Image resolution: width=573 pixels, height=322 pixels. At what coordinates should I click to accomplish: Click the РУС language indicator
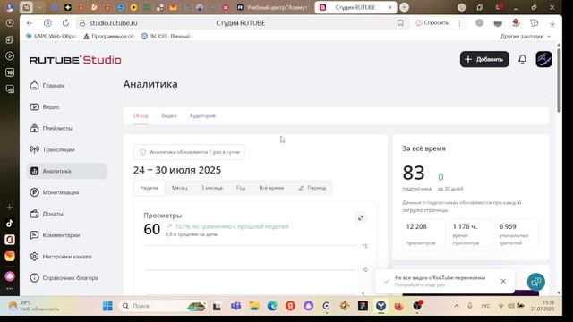coord(485,306)
